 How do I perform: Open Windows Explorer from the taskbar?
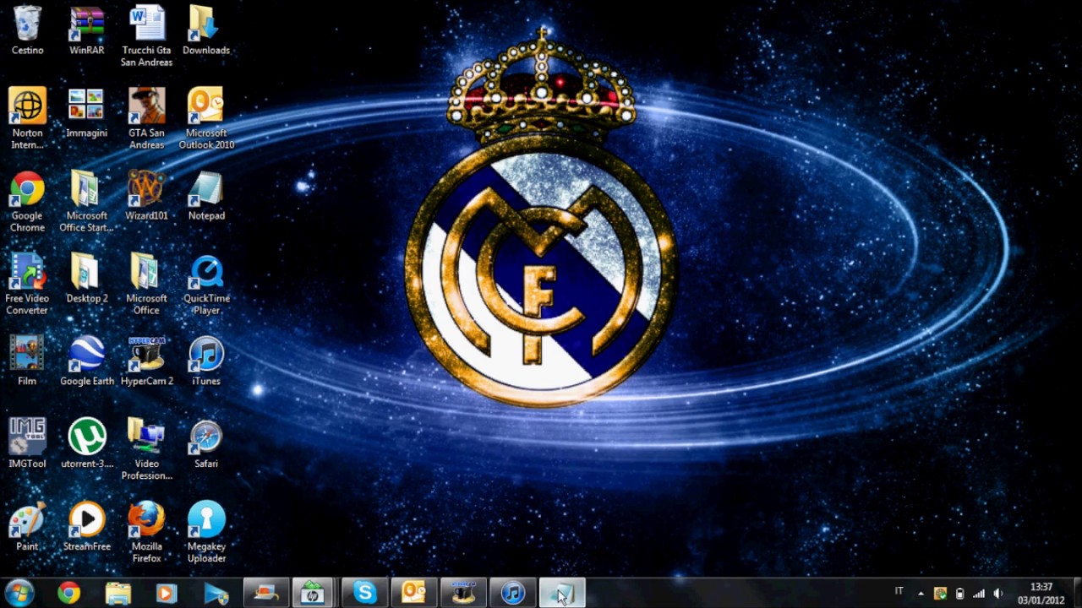click(118, 593)
